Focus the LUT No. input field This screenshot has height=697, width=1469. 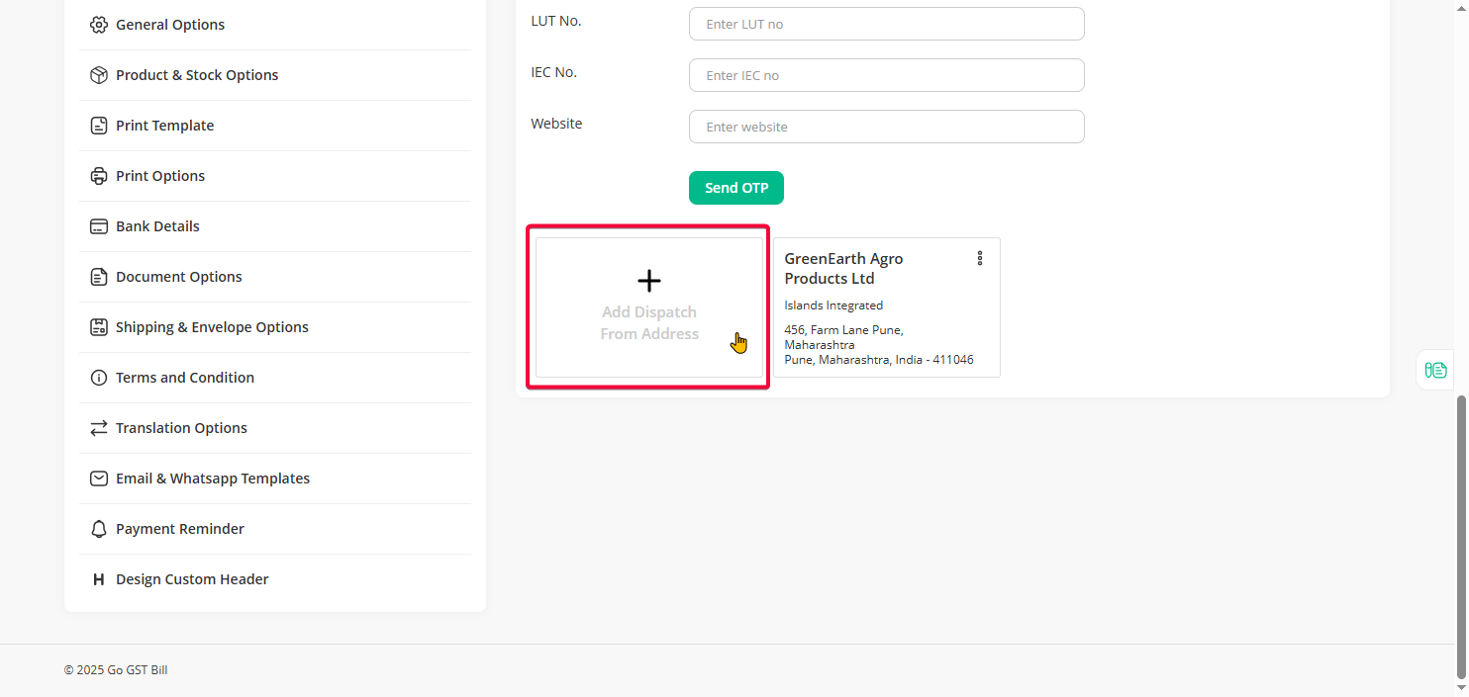pyautogui.click(x=886, y=24)
